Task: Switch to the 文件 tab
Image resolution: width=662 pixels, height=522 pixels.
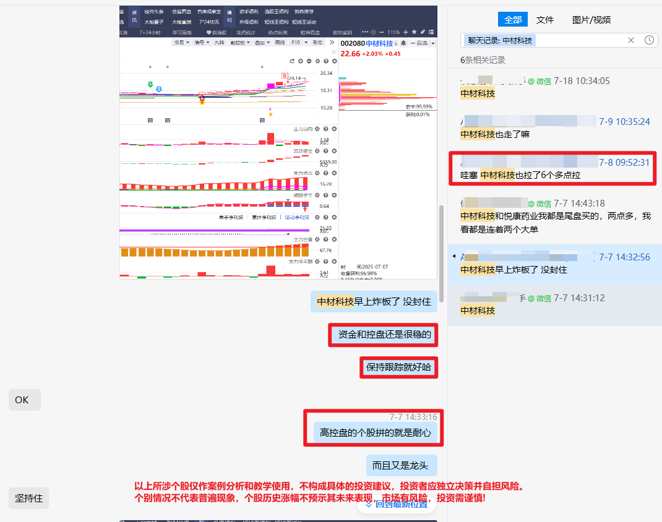Action: (544, 19)
